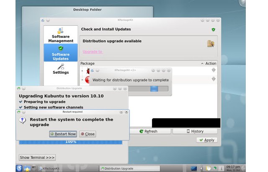
Task: Click the waiting progress bar in KPackageKit <2>
Action: coord(148,89)
